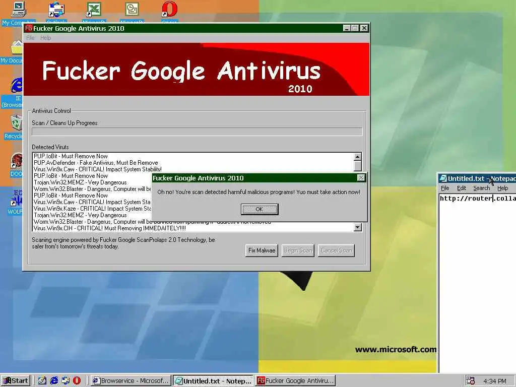Click the system tray scheduler icon
This screenshot has height=387, width=516.
click(471, 381)
